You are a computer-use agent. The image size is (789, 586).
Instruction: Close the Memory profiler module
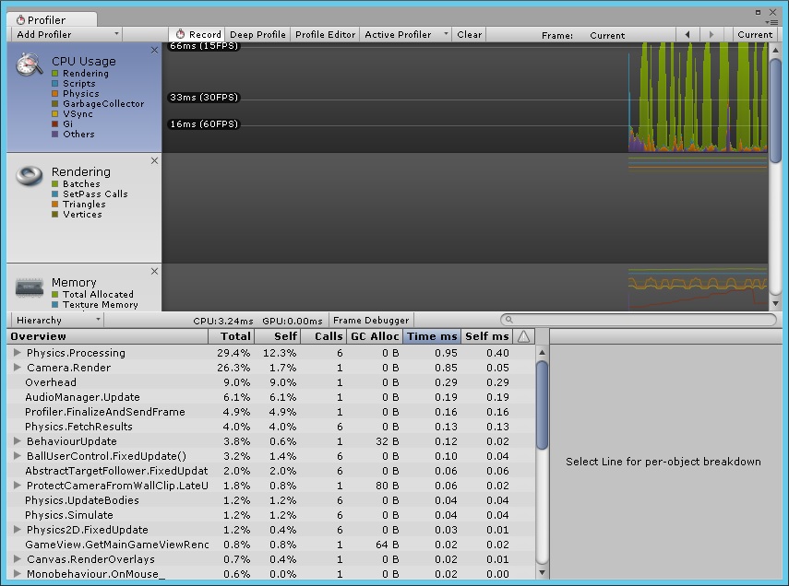154,272
